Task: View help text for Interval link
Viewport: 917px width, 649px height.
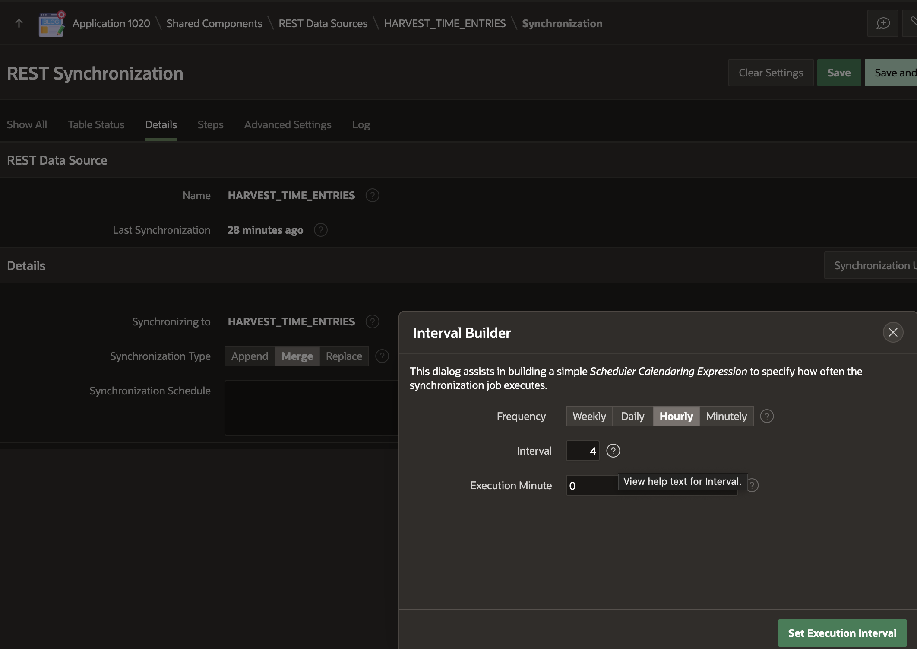Action: [612, 450]
